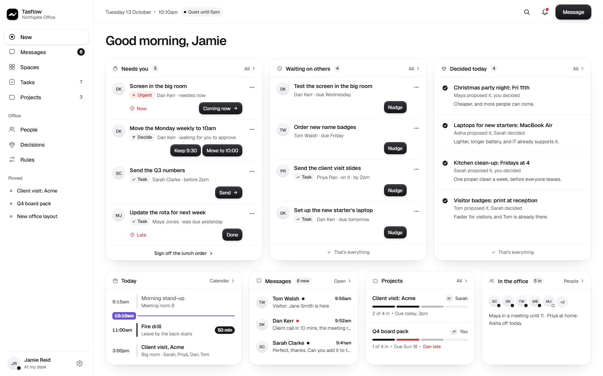Screen dimensions: 603x376
Task: Open the Messages card Open link
Action: click(342, 281)
